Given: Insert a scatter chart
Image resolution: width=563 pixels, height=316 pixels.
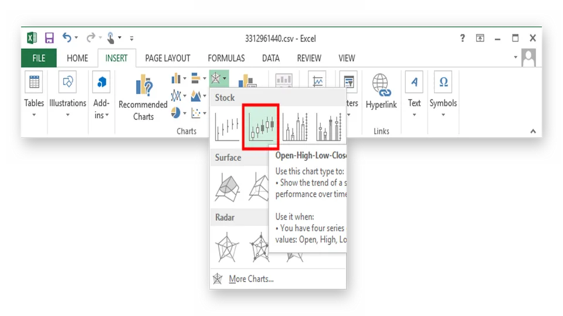Looking at the screenshot, I should 196,113.
